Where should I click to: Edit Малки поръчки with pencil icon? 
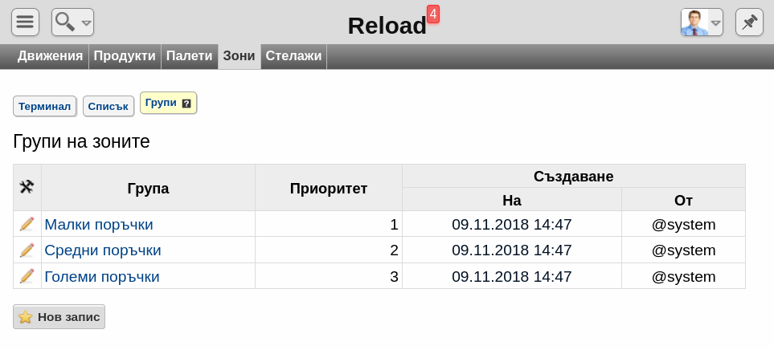click(x=27, y=224)
